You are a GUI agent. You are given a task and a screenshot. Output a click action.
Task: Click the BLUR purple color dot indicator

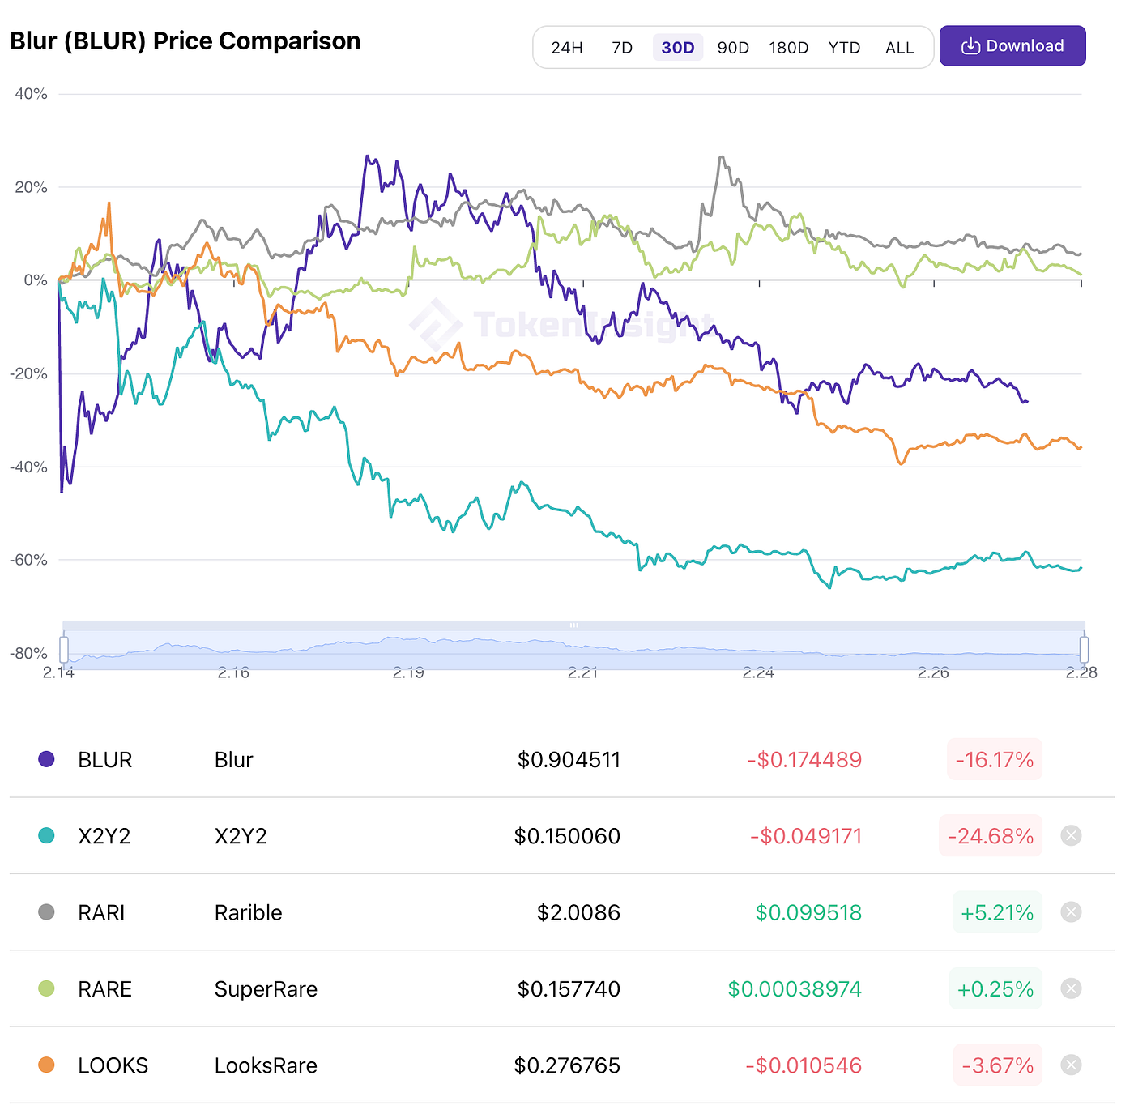45,759
